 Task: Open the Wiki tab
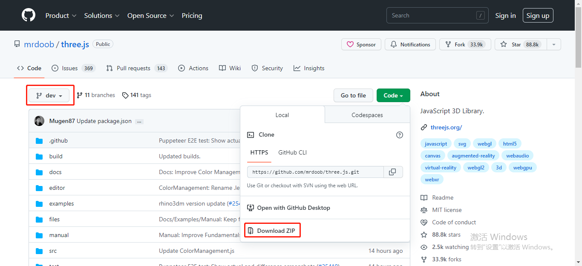230,68
